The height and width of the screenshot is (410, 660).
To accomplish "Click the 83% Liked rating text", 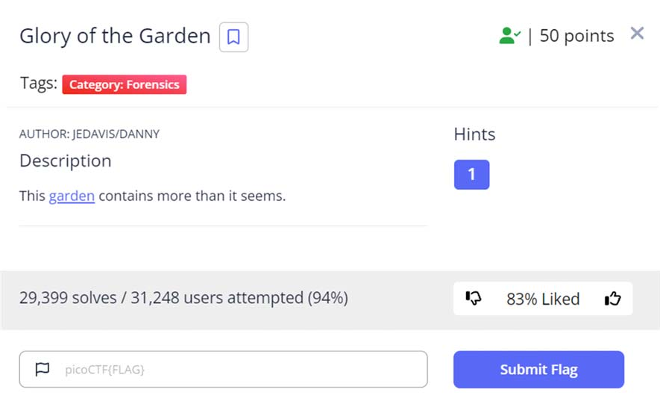I will click(543, 299).
